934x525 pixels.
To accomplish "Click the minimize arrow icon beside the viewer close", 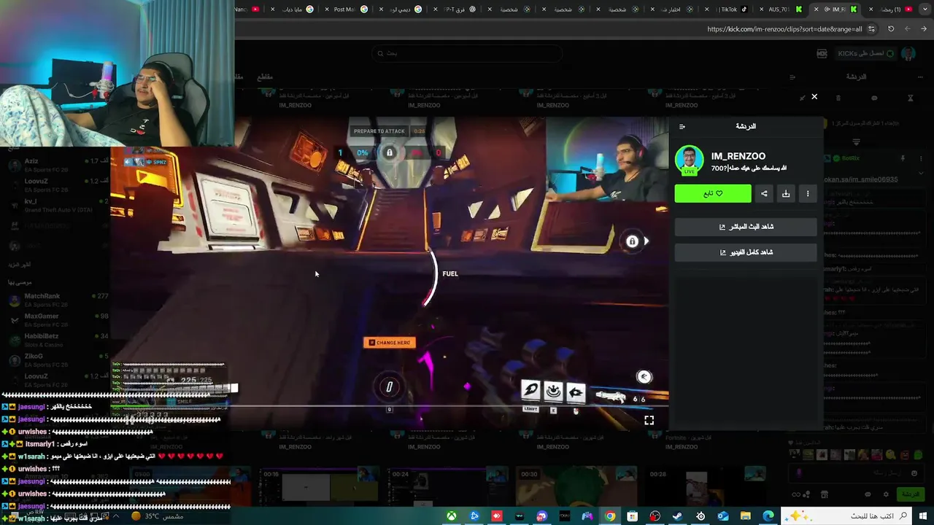I will pos(802,97).
